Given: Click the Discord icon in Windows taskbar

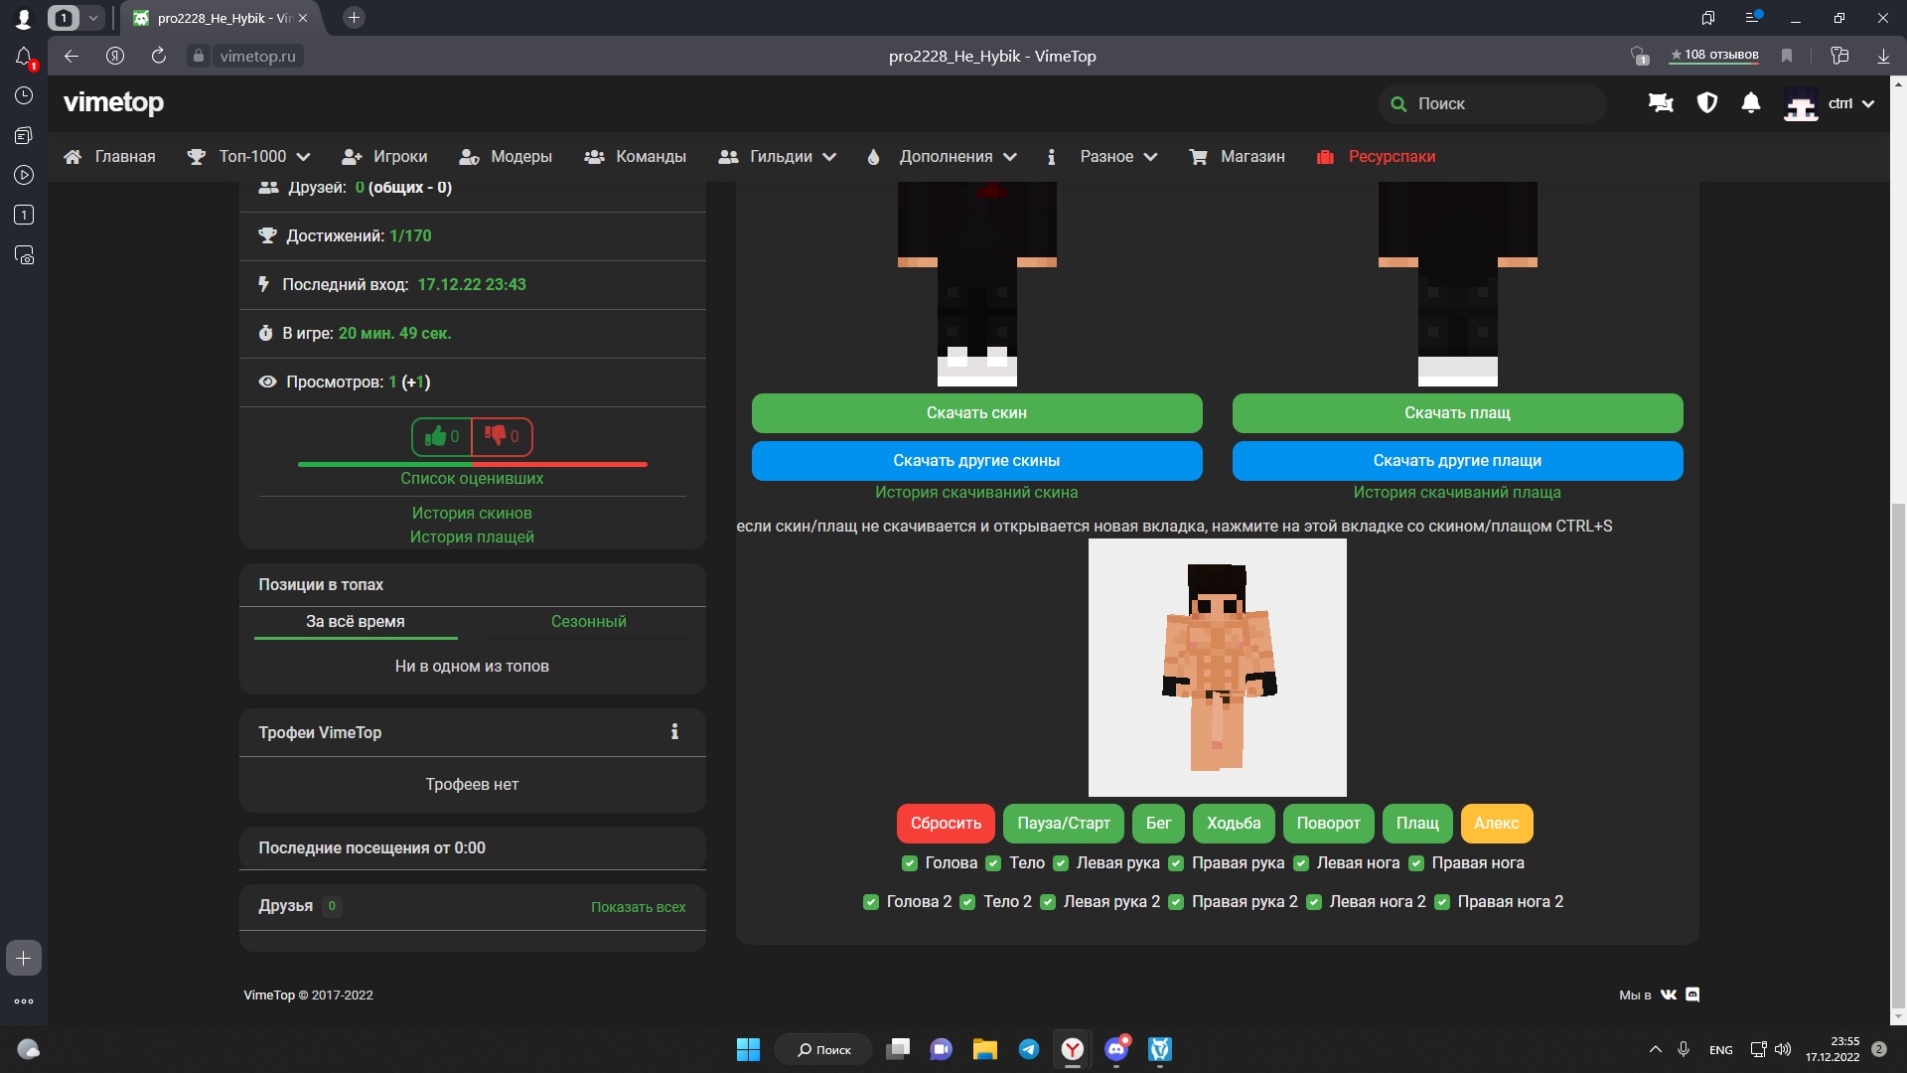Looking at the screenshot, I should pyautogui.click(x=1116, y=1049).
